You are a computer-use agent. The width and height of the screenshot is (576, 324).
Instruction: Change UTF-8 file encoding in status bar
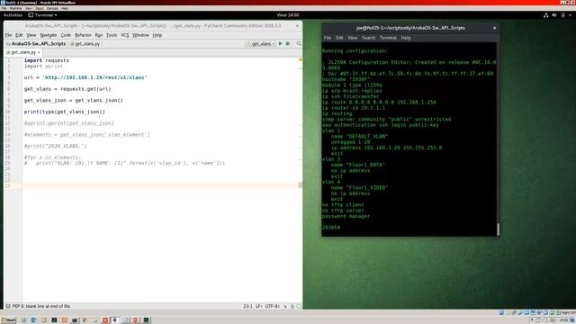point(273,306)
